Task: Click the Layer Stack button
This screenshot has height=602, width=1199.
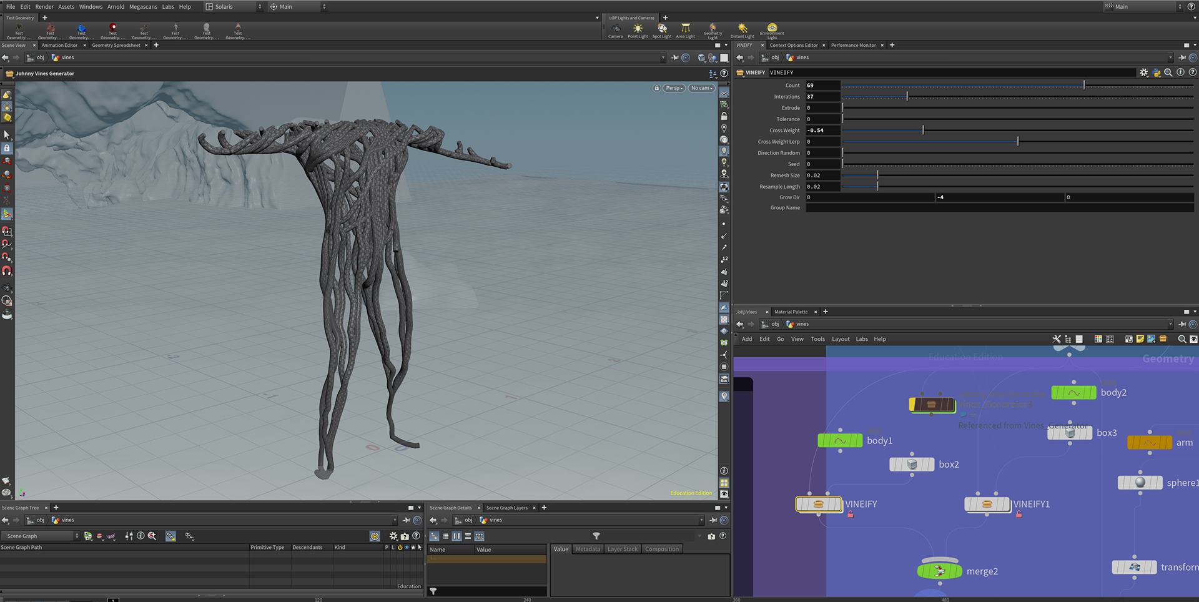Action: tap(622, 550)
